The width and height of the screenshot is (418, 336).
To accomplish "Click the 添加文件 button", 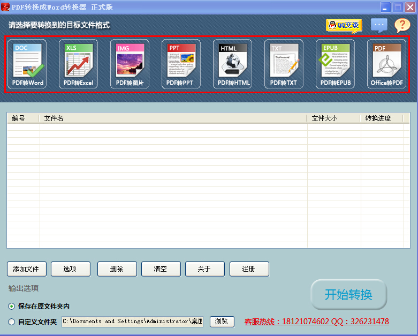I will click(27, 269).
